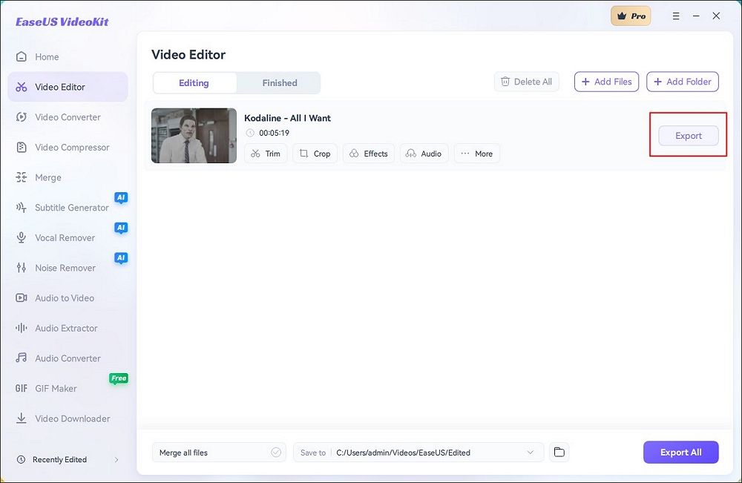The width and height of the screenshot is (742, 483).
Task: Switch to the Finished tab
Action: click(x=280, y=83)
